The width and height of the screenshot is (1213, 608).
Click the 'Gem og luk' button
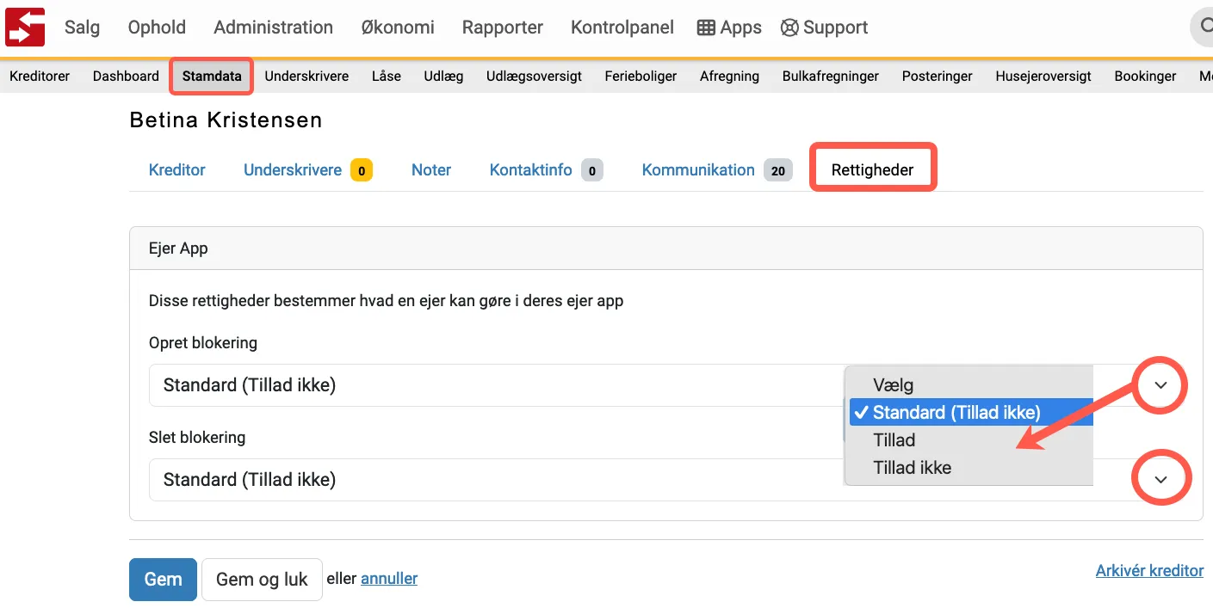(262, 580)
